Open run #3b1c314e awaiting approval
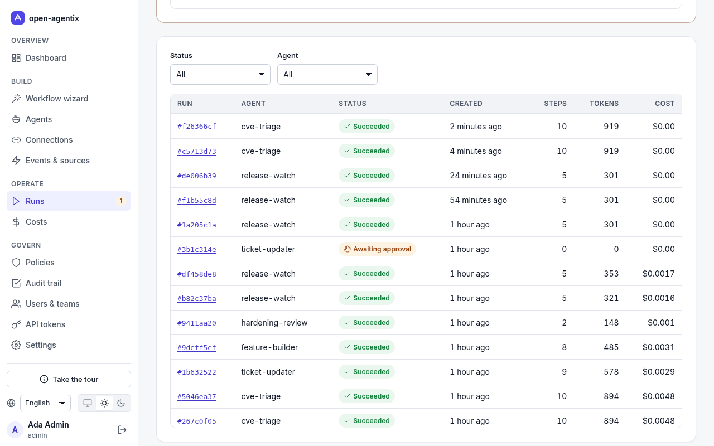 [x=197, y=249]
